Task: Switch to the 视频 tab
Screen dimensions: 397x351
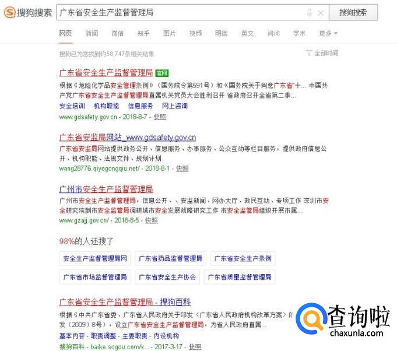Action: point(196,33)
